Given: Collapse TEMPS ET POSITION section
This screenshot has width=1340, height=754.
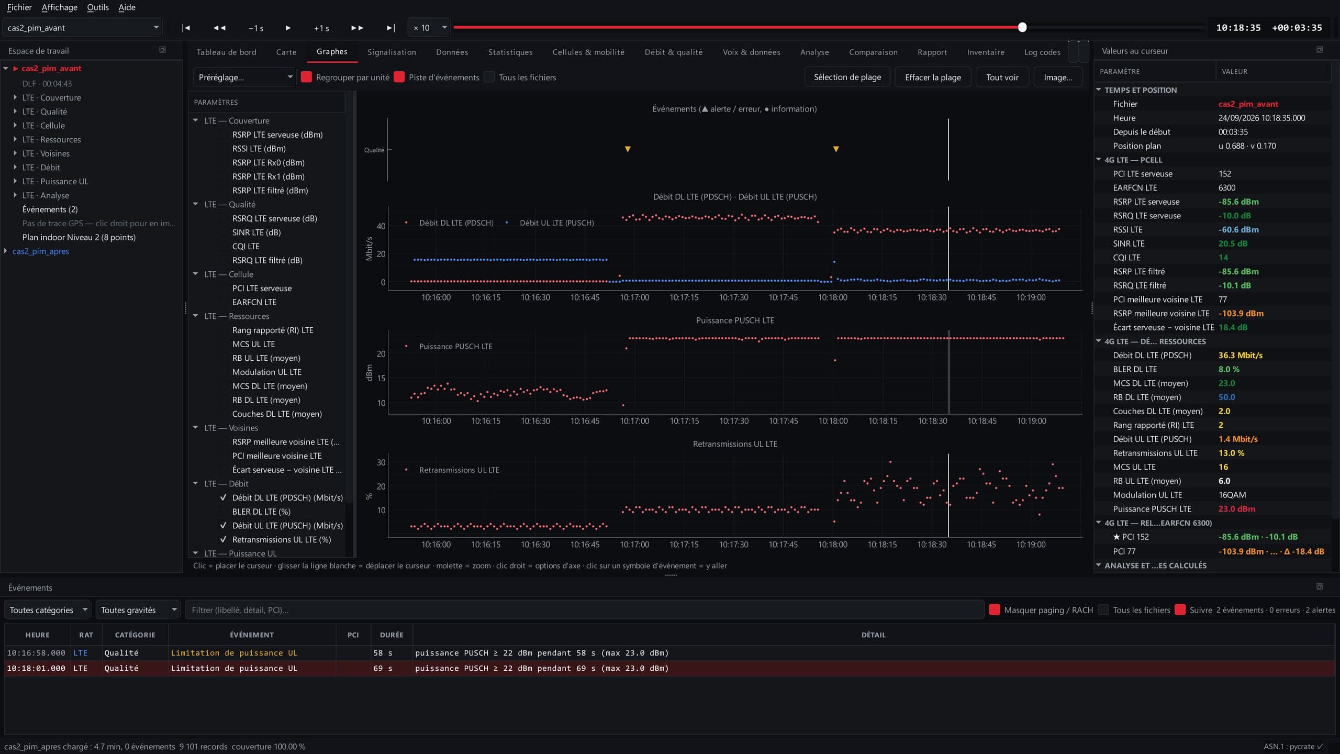Looking at the screenshot, I should (1099, 90).
